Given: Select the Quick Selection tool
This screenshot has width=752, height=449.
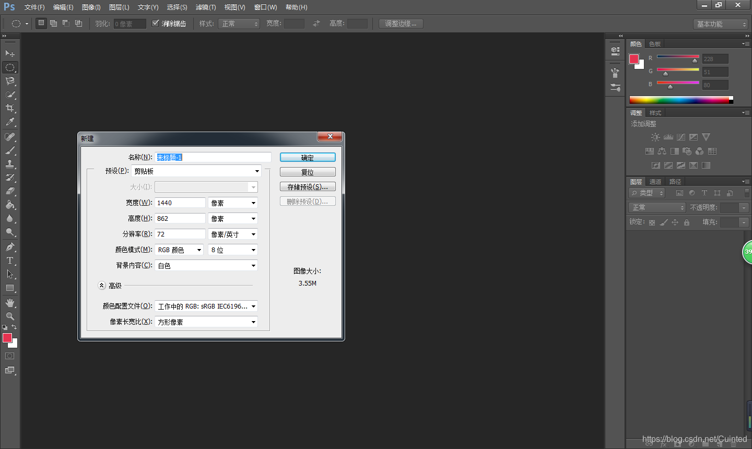Looking at the screenshot, I should (x=10, y=94).
